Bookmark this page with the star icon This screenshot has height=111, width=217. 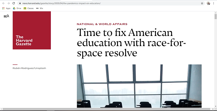pos(202,3)
